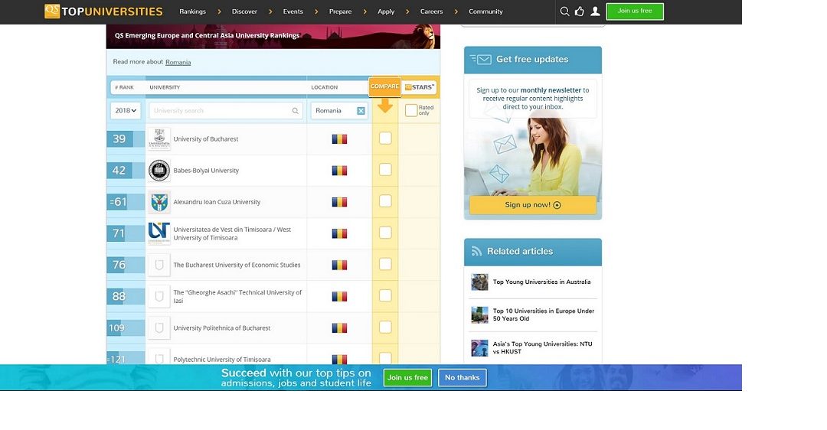Open the Apply menu

click(386, 11)
